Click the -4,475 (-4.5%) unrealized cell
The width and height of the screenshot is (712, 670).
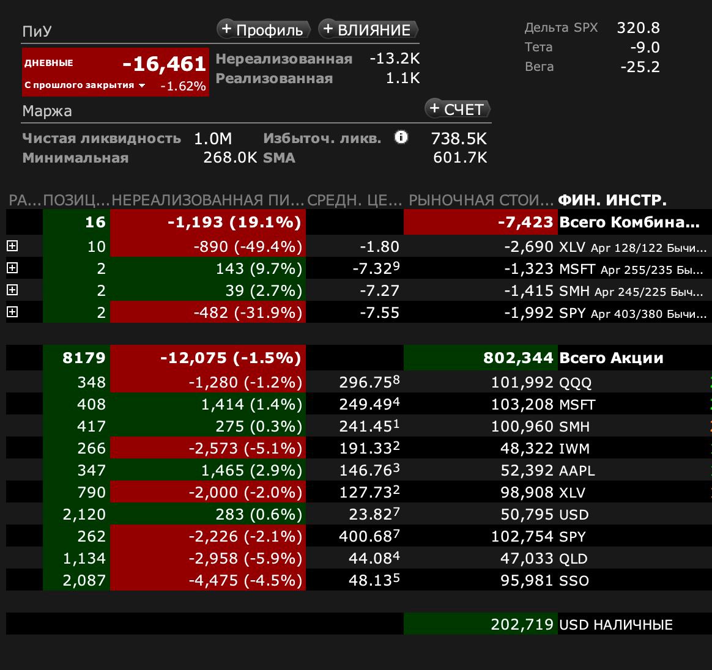coord(208,580)
